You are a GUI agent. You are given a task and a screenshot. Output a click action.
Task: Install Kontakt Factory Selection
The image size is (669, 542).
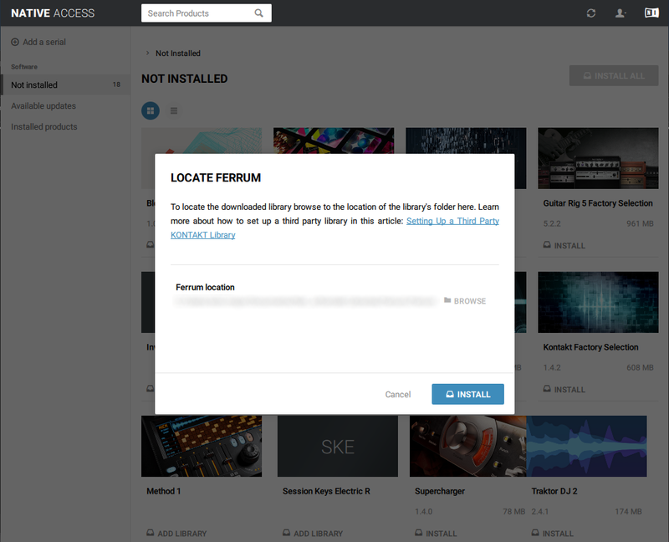pyautogui.click(x=564, y=389)
